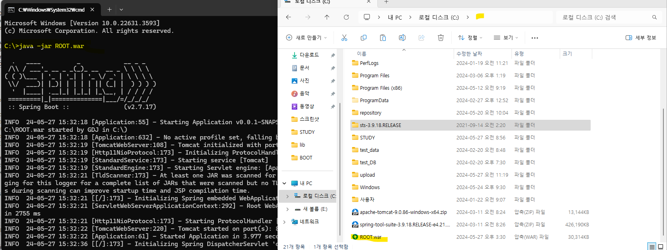Go up one folder level with the Up arrow

(327, 17)
